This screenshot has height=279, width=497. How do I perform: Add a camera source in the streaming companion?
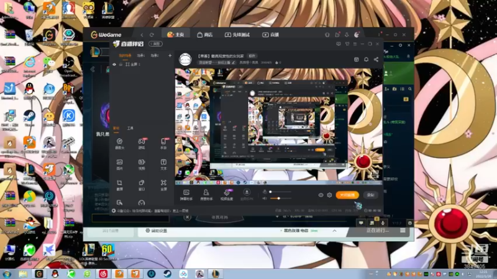[x=119, y=144]
